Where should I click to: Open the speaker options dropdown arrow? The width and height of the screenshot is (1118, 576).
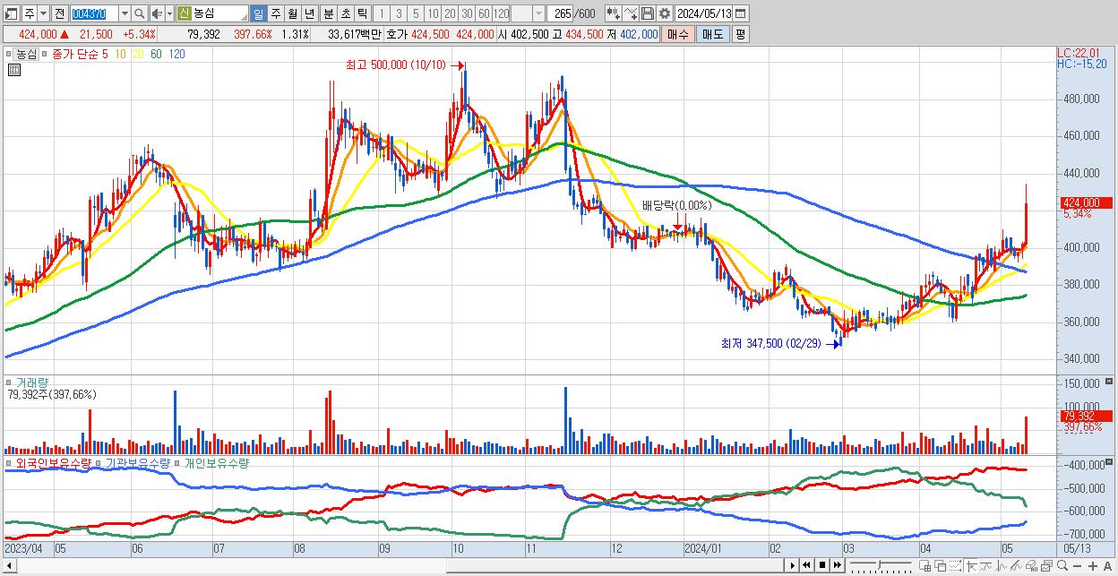pyautogui.click(x=169, y=13)
